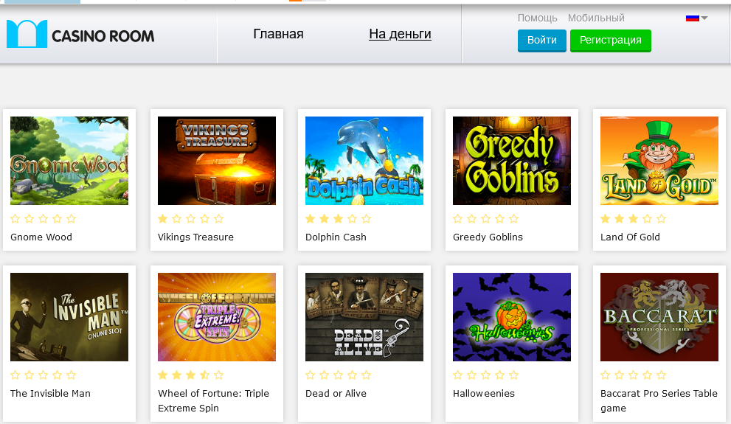
Task: Click Wheel of Fortune: Triple Extreme Spin title
Action: coord(213,400)
